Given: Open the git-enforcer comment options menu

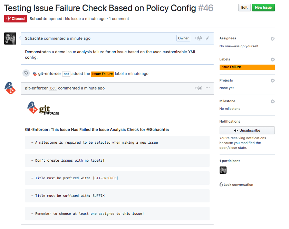Looking at the screenshot, I should [x=208, y=88].
